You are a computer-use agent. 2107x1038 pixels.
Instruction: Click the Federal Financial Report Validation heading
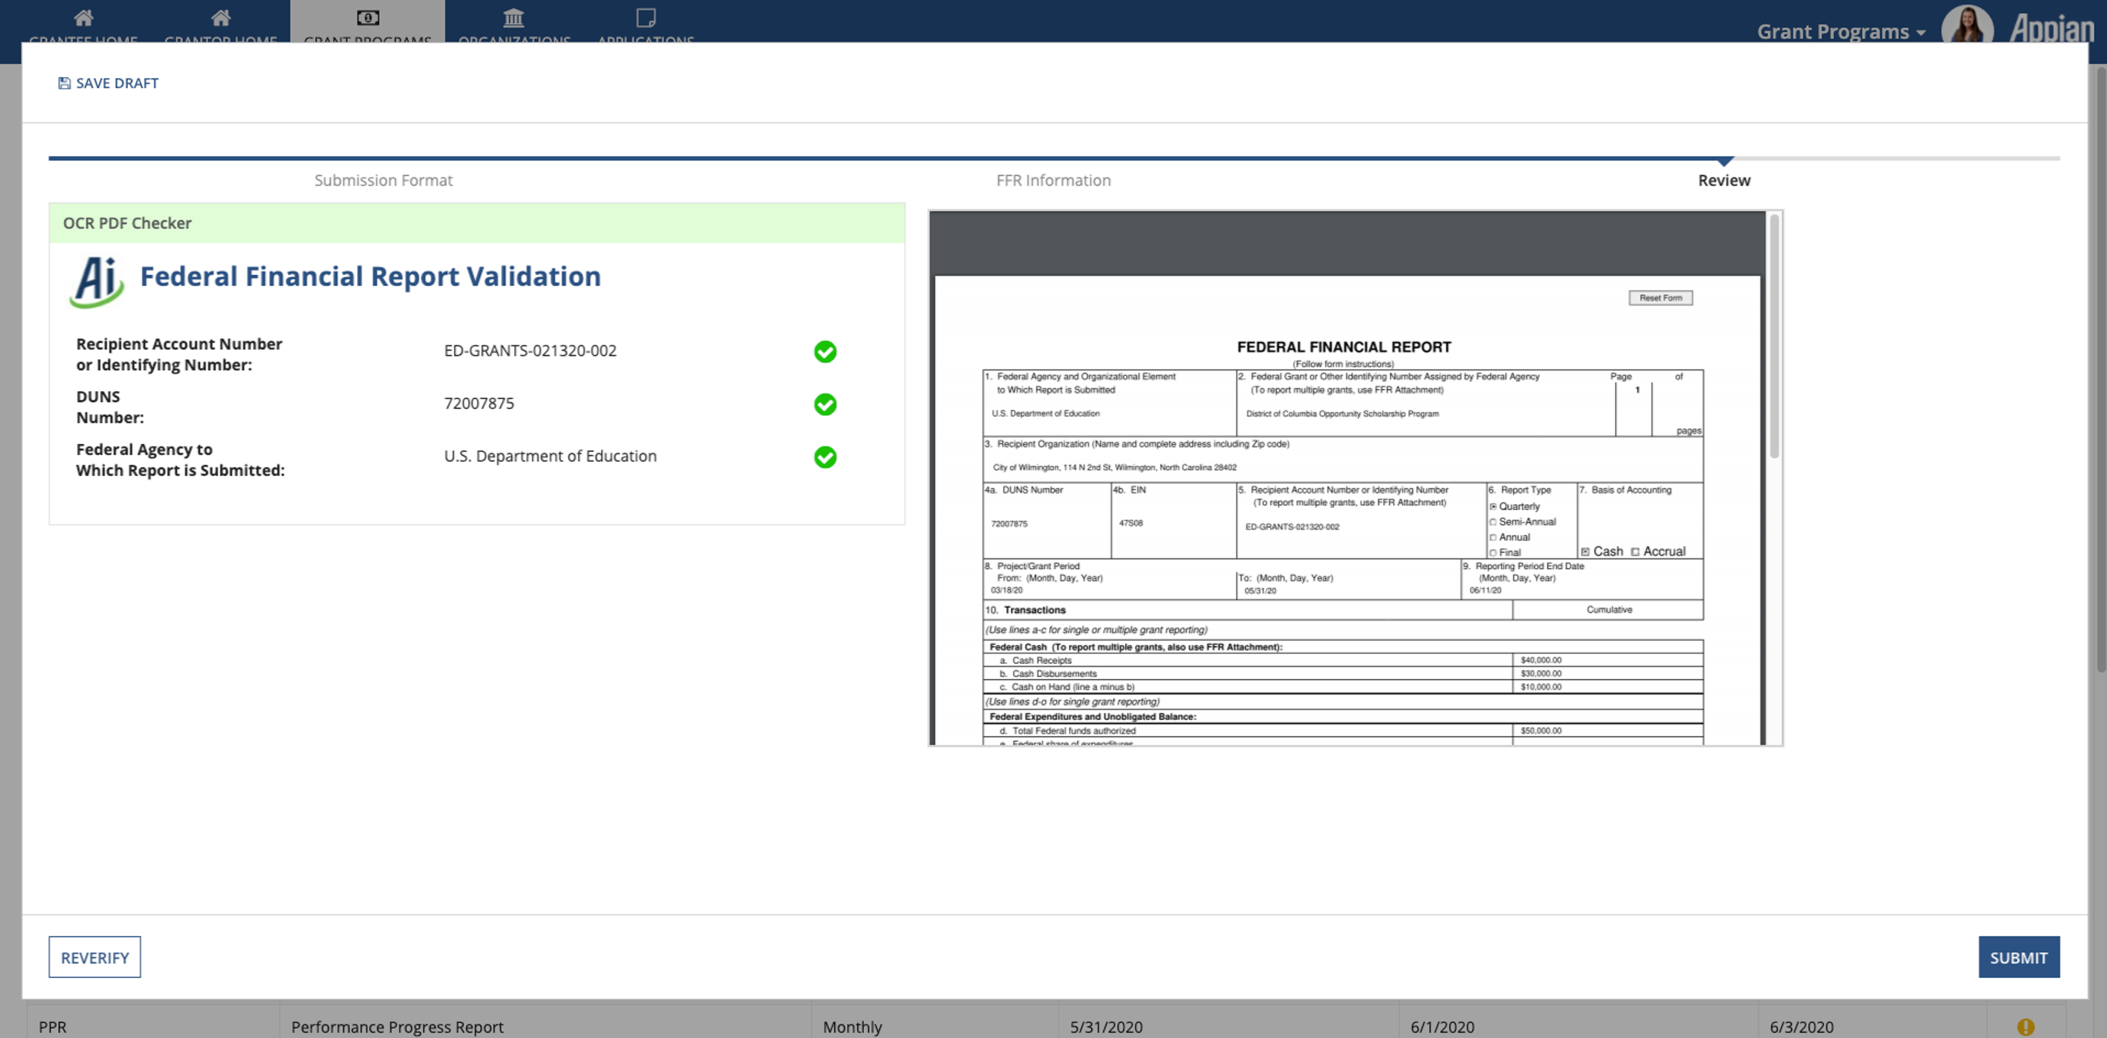[x=370, y=277]
